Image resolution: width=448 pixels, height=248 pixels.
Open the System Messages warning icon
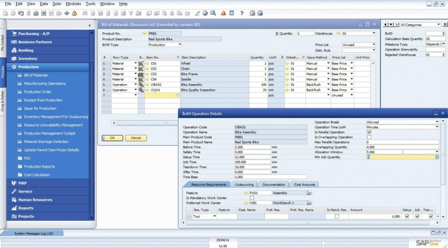pyautogui.click(x=223, y=13)
